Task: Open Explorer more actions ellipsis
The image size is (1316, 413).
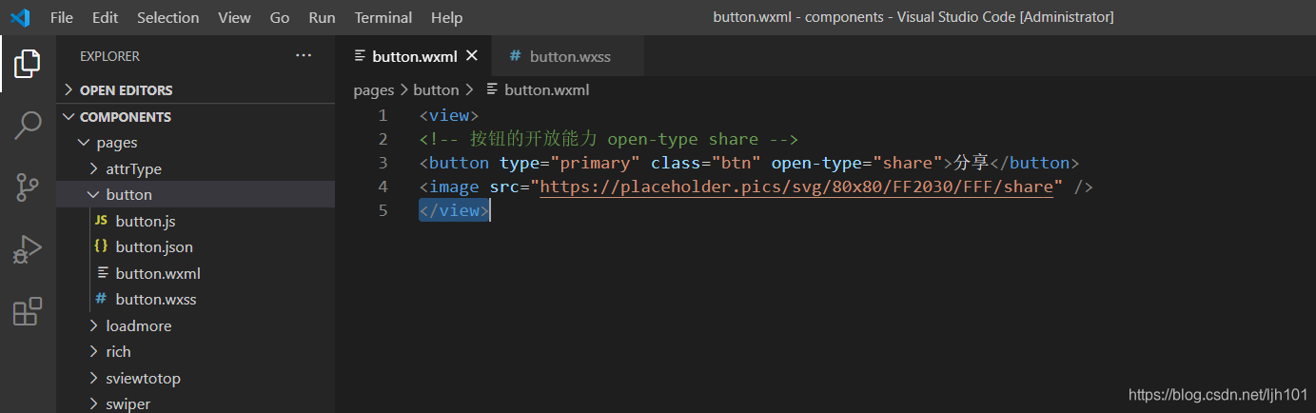Action: pyautogui.click(x=304, y=56)
